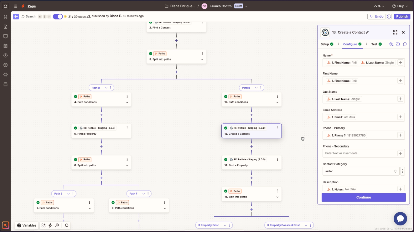
Task: Open the Help menu
Action: (400, 6)
